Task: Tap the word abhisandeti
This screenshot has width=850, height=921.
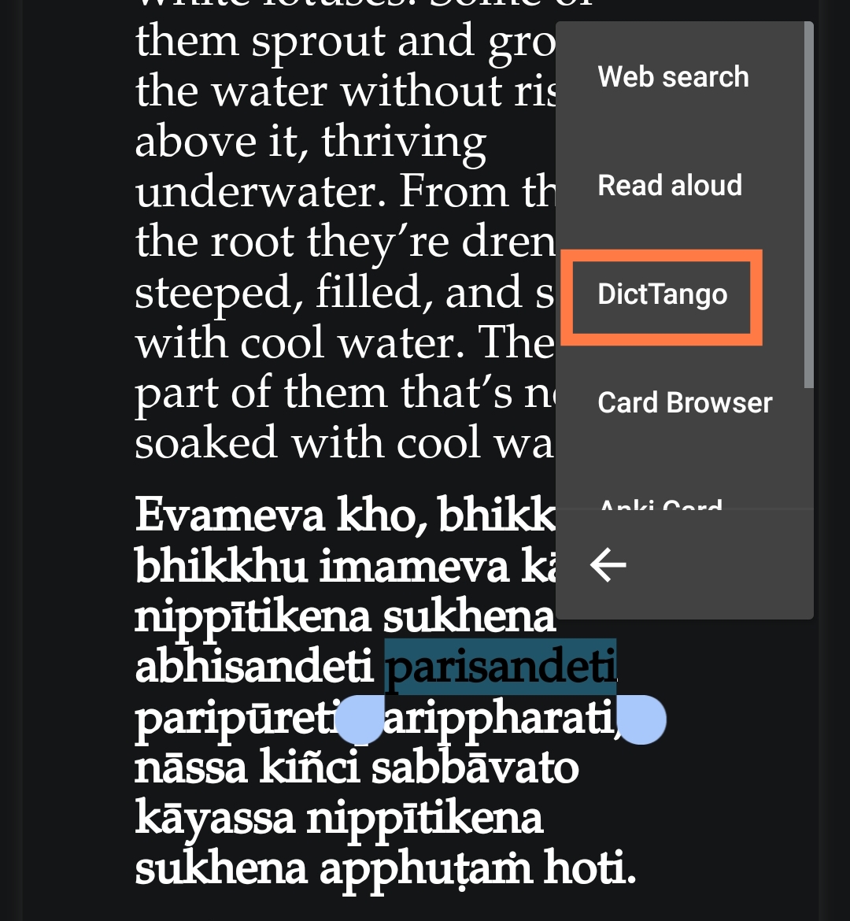Action: point(253,668)
